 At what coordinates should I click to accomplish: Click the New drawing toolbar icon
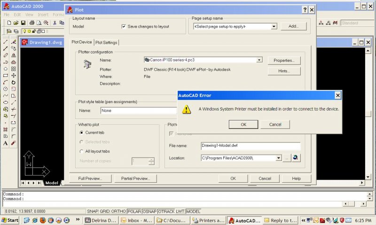(9, 22)
